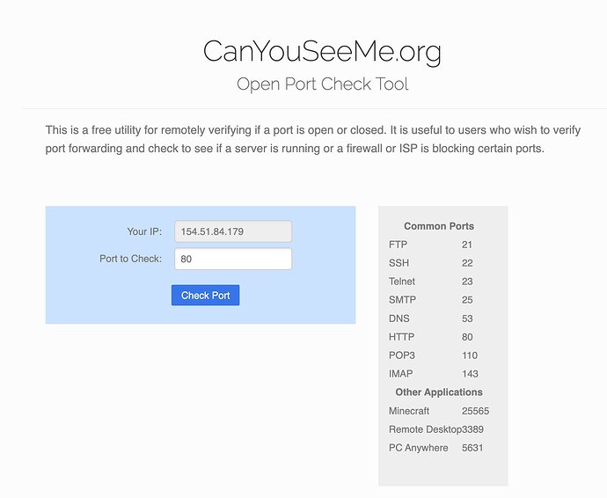
Task: Click the Open Port Check Tool subtitle
Action: pyautogui.click(x=323, y=84)
